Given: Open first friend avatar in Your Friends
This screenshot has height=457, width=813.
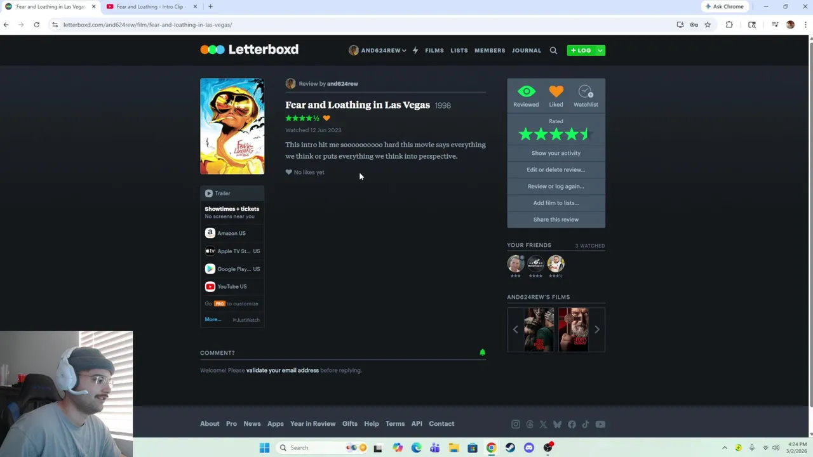Looking at the screenshot, I should click(516, 263).
